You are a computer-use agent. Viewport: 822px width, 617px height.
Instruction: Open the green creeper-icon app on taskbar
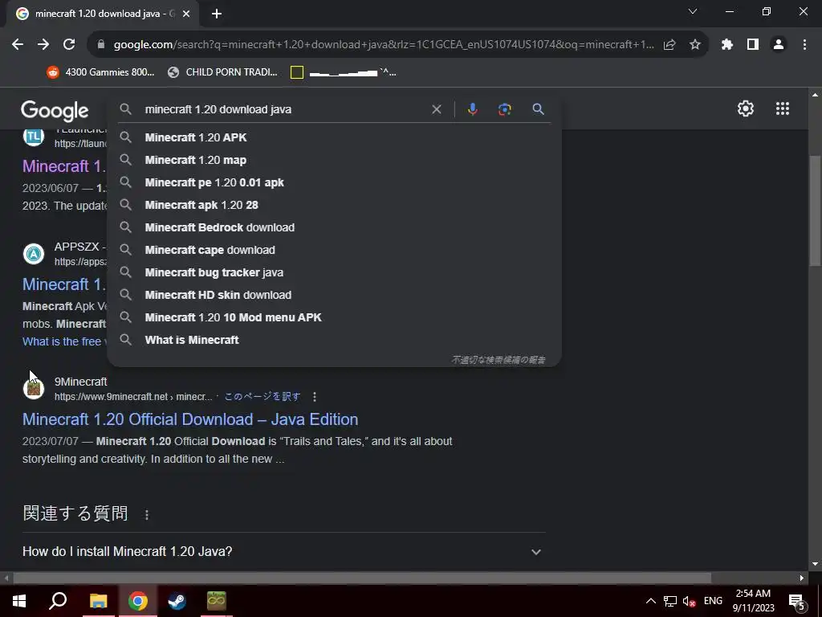(x=217, y=601)
